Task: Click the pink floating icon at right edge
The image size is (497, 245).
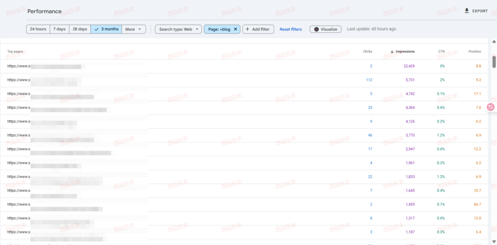Action: [x=491, y=107]
